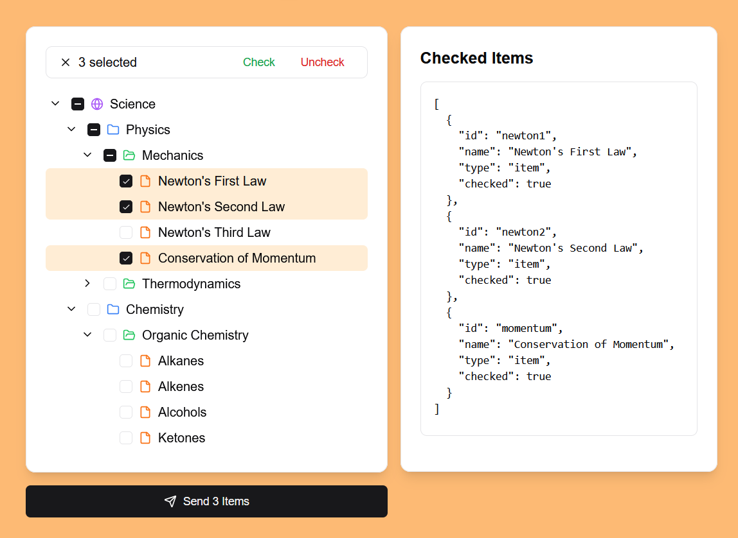Image resolution: width=738 pixels, height=538 pixels.
Task: Select the Conservation of Momentum label
Action: 237,258
